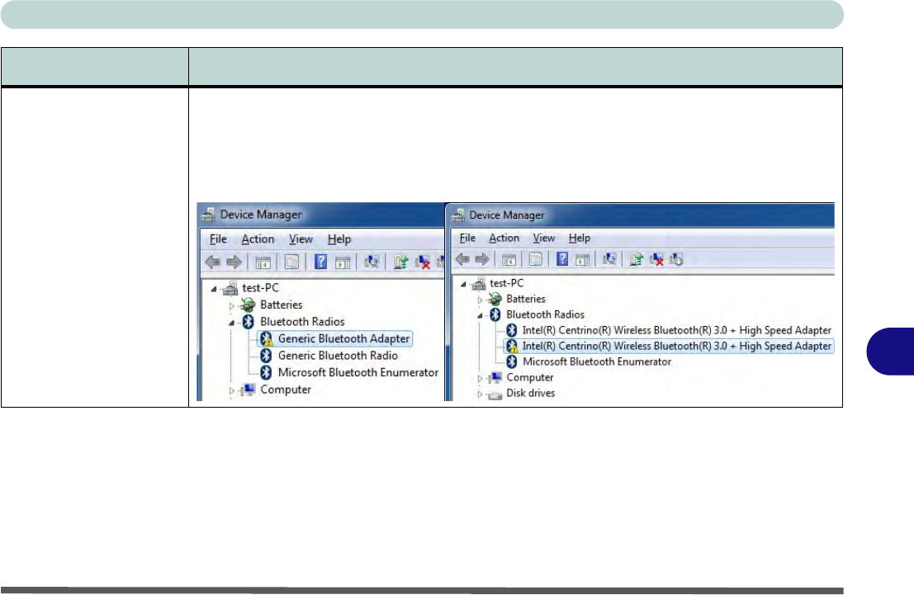
Task: Open Help icon in the left Device Manager toolbar
Action: (320, 262)
